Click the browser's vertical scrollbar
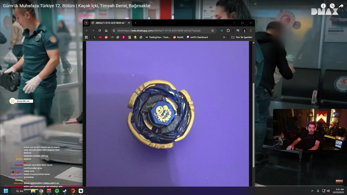 253,125
